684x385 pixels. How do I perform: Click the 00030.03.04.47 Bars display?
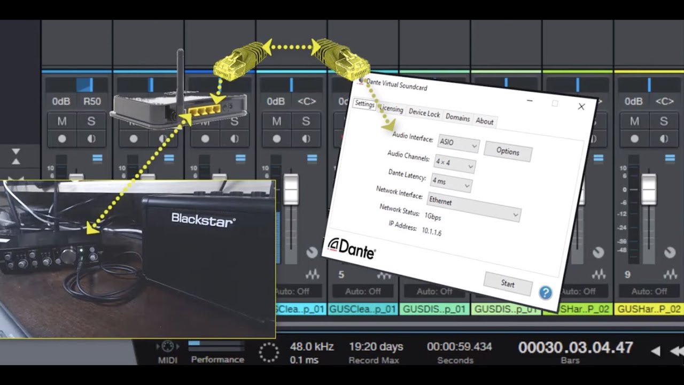pos(576,348)
